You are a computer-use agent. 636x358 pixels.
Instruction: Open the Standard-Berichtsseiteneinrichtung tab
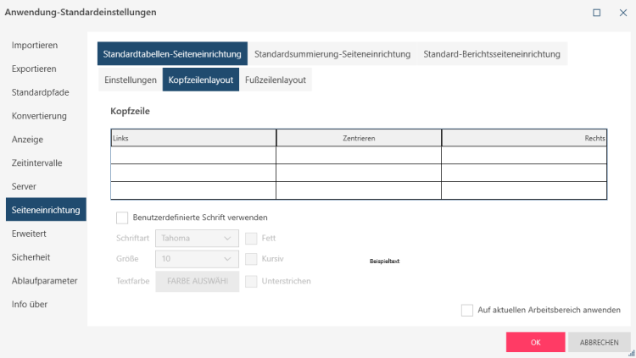point(492,54)
